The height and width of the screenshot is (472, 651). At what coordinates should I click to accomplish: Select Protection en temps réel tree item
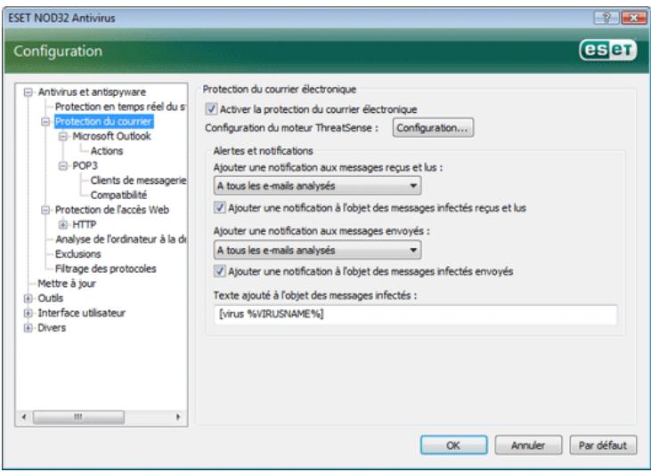point(120,107)
